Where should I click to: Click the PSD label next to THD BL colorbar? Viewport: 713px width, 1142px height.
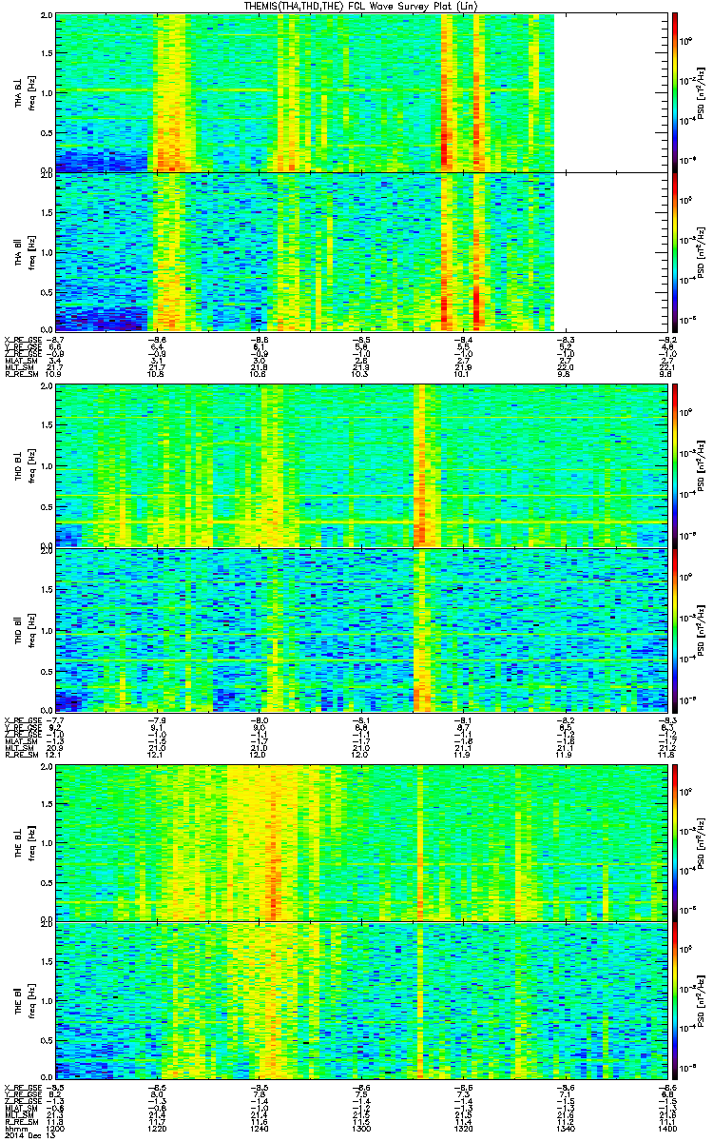coord(699,466)
